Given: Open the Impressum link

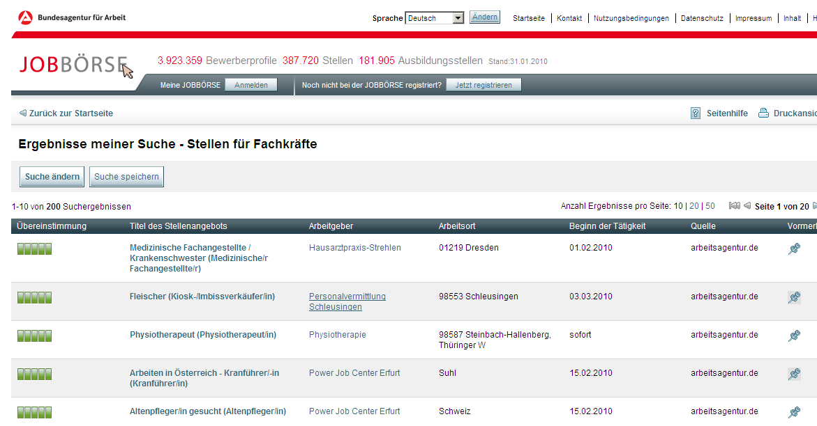Looking at the screenshot, I should [754, 18].
